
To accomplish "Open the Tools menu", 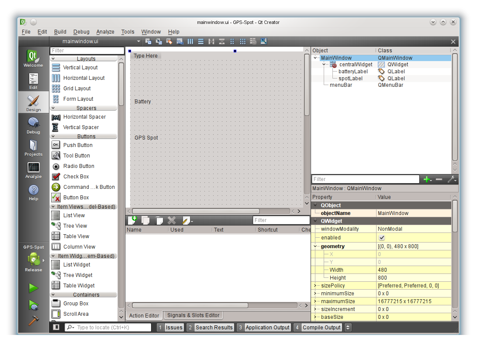I will coord(128,31).
